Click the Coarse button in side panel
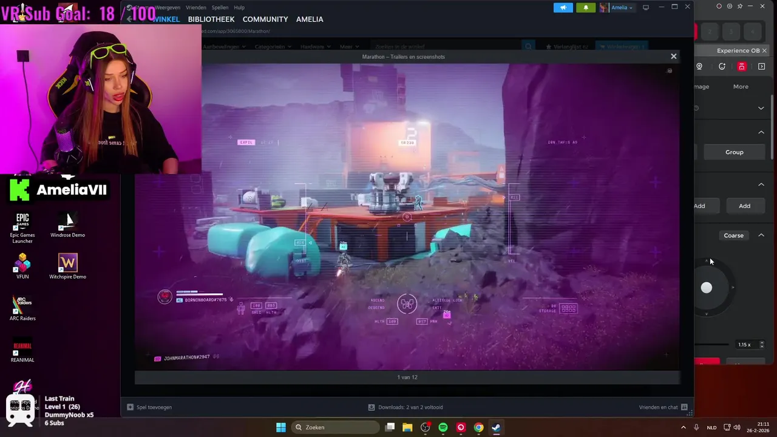This screenshot has height=437, width=777. click(x=733, y=235)
